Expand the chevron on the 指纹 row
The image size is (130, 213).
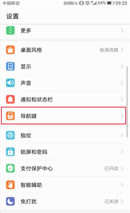click(x=122, y=135)
